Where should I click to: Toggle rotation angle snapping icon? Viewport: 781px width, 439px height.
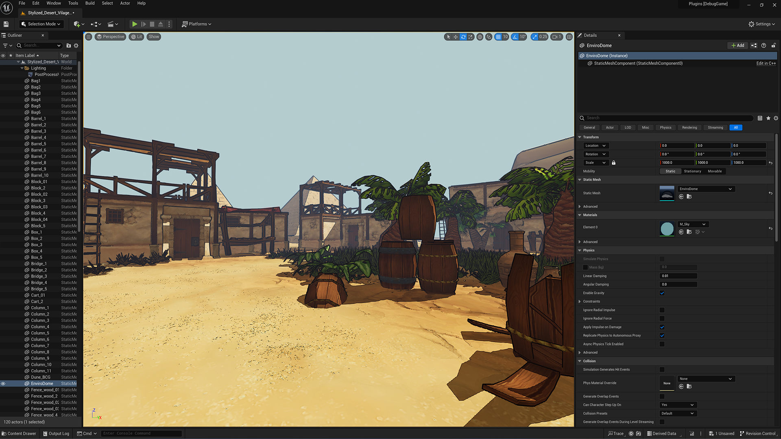(515, 37)
